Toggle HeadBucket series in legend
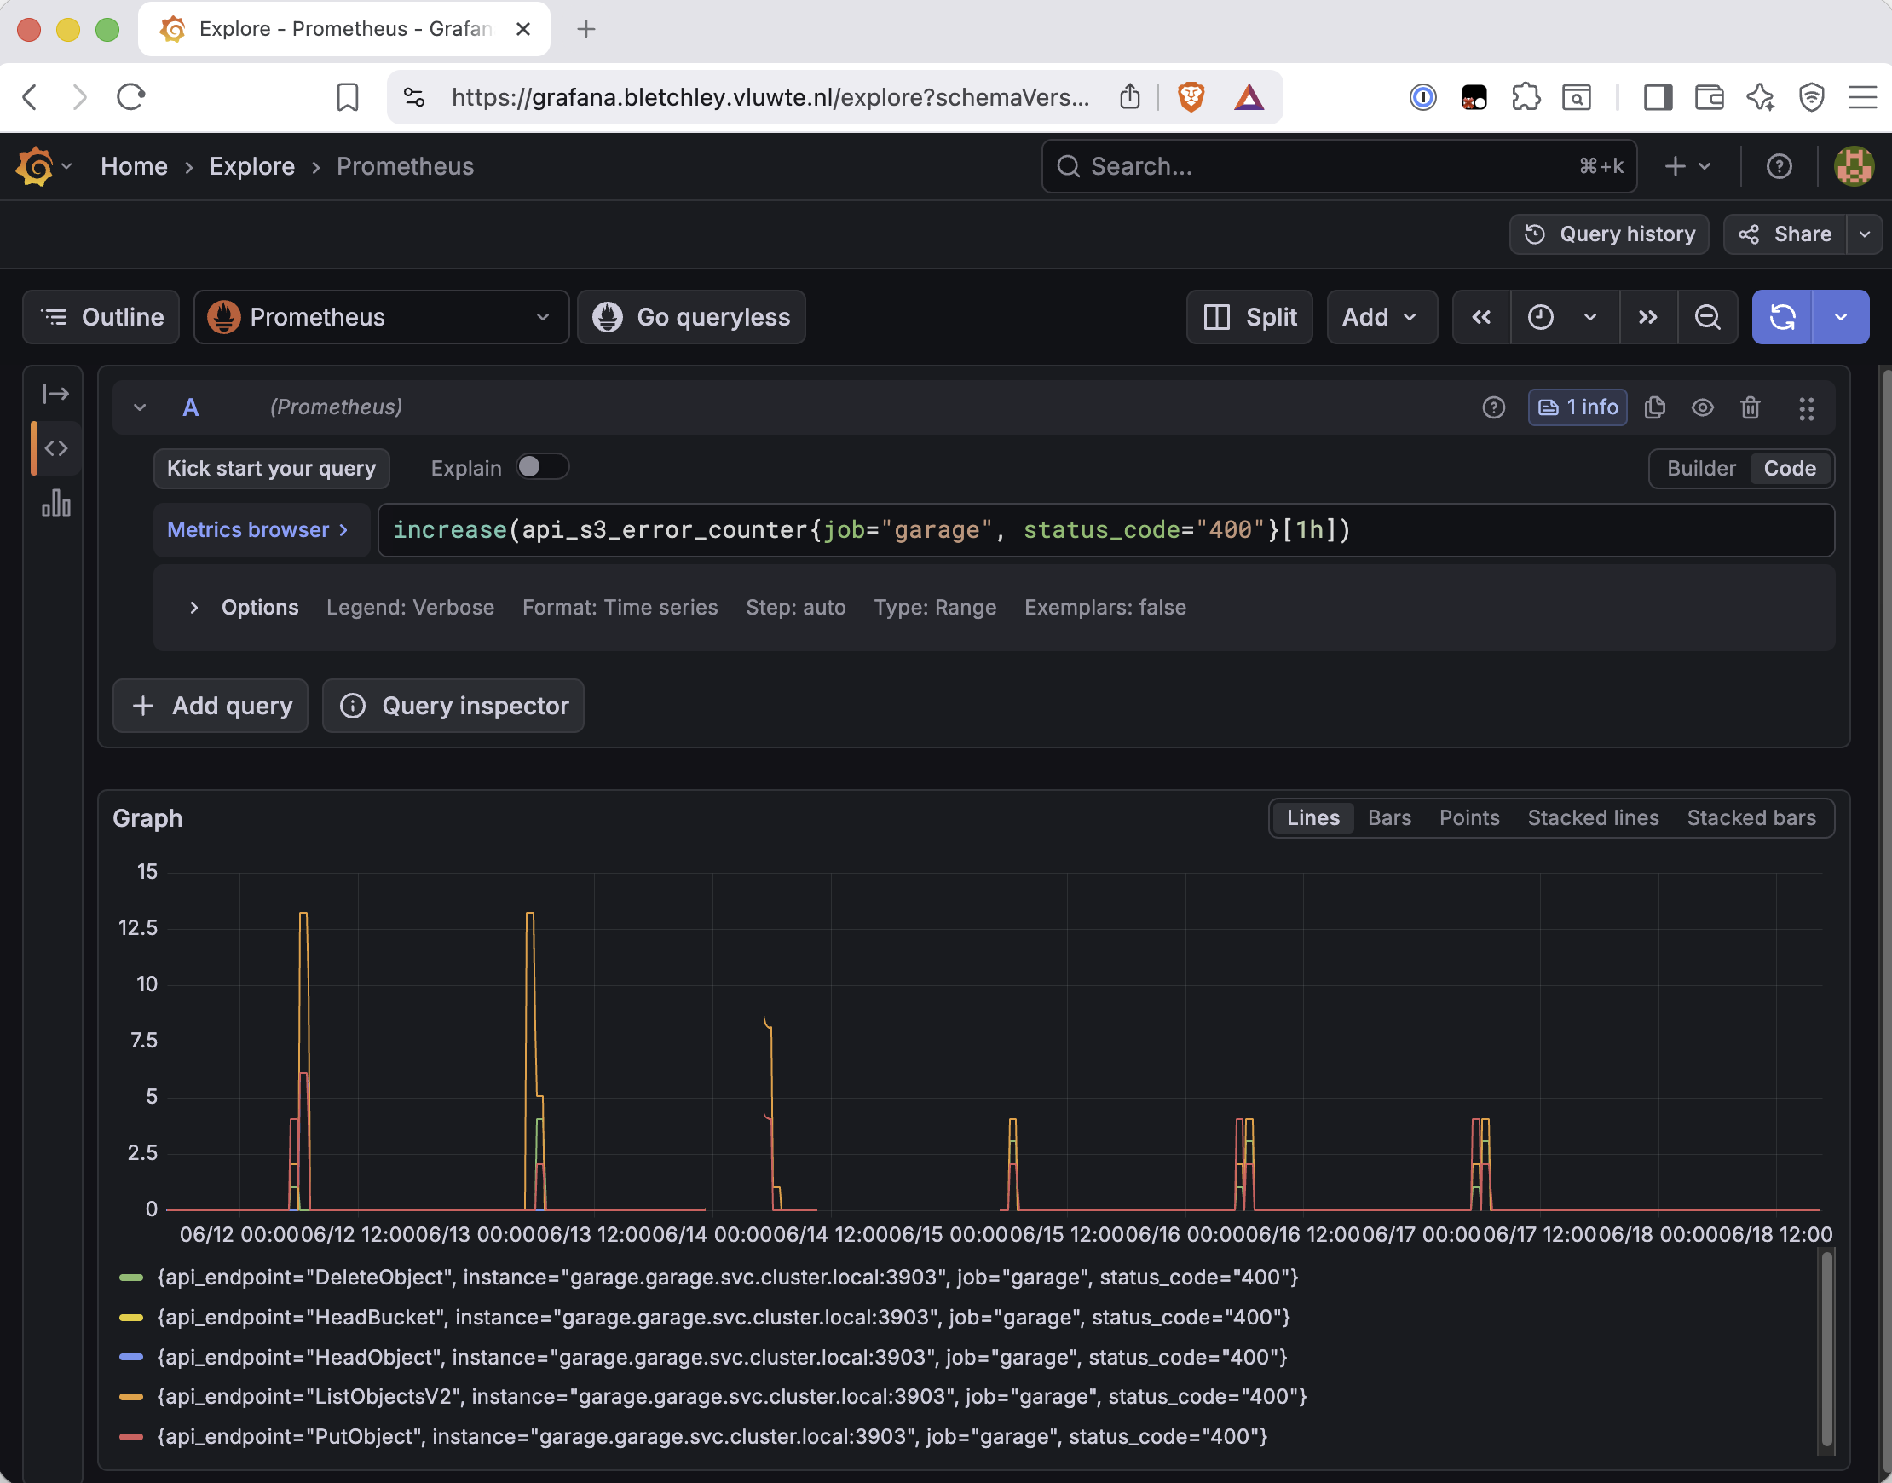The width and height of the screenshot is (1892, 1483). (723, 1317)
